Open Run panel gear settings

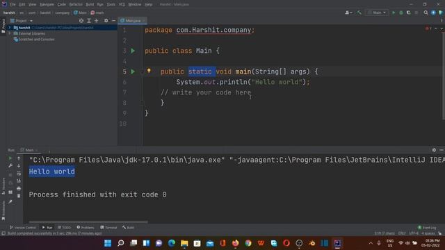click(434, 150)
